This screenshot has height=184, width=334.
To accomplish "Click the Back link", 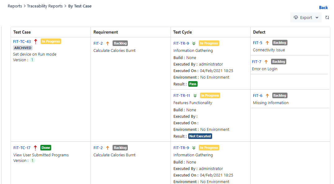I will pos(323,7).
